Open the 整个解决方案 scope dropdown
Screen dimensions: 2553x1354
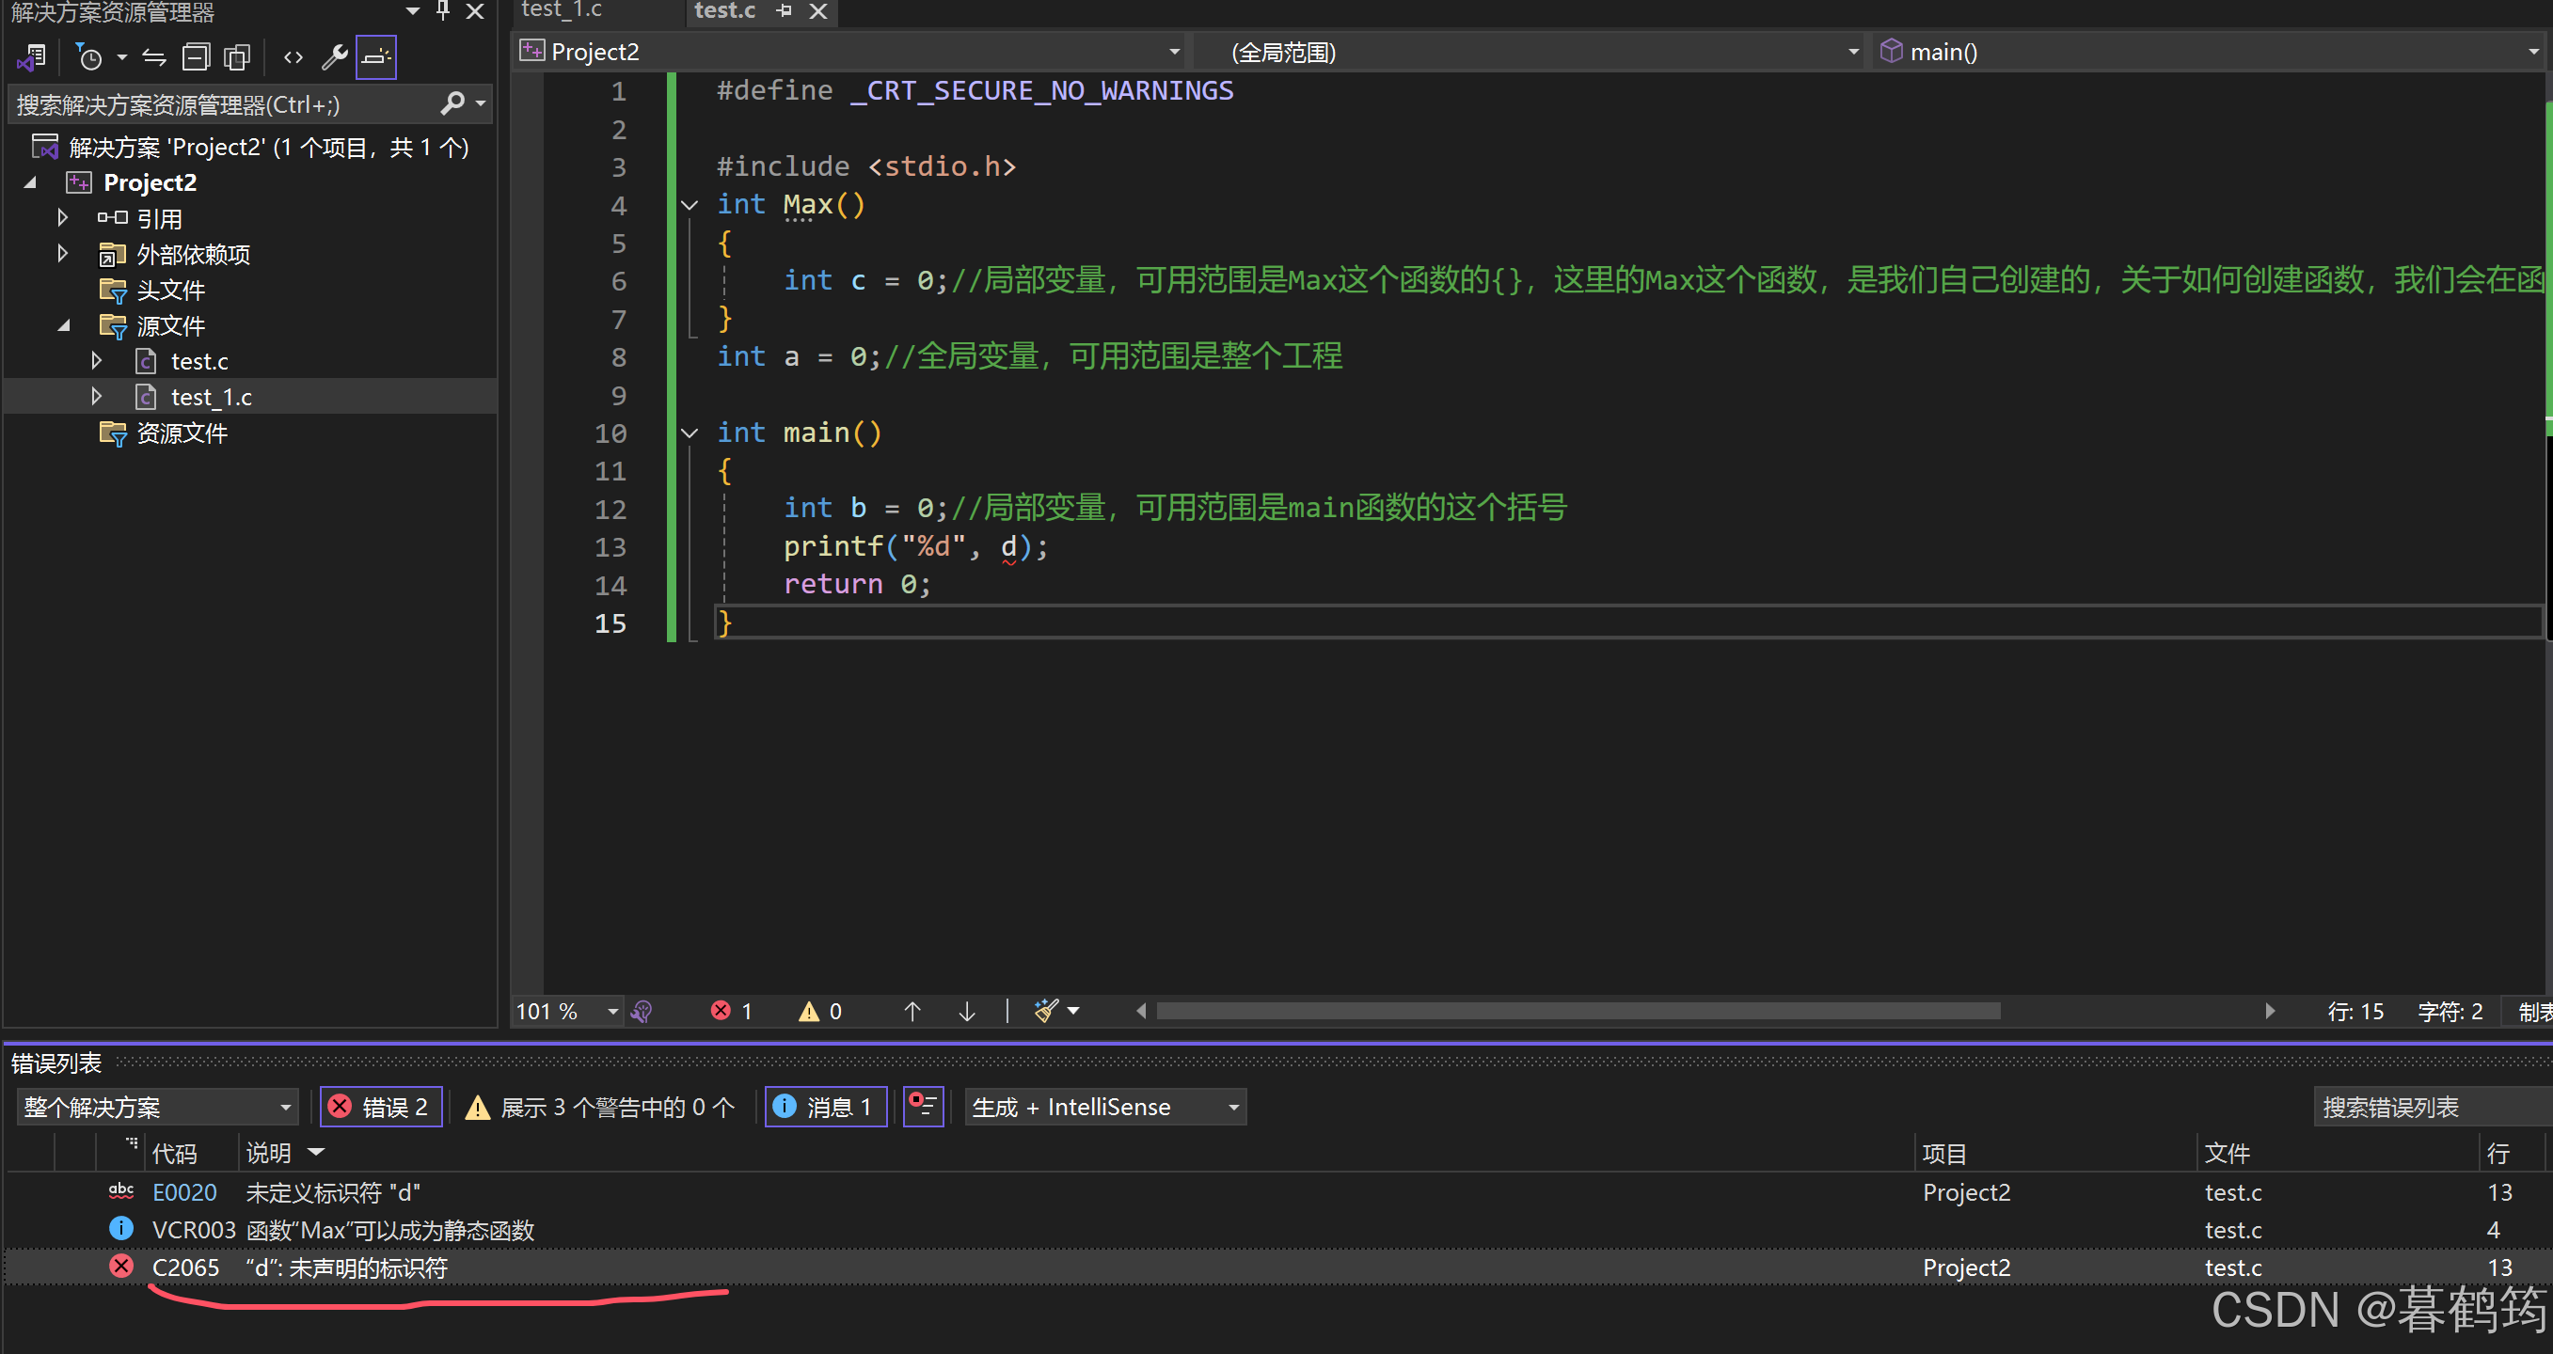[156, 1107]
